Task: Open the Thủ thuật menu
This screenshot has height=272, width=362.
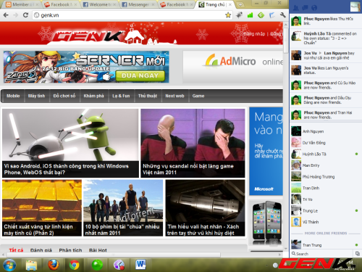Action: point(148,96)
